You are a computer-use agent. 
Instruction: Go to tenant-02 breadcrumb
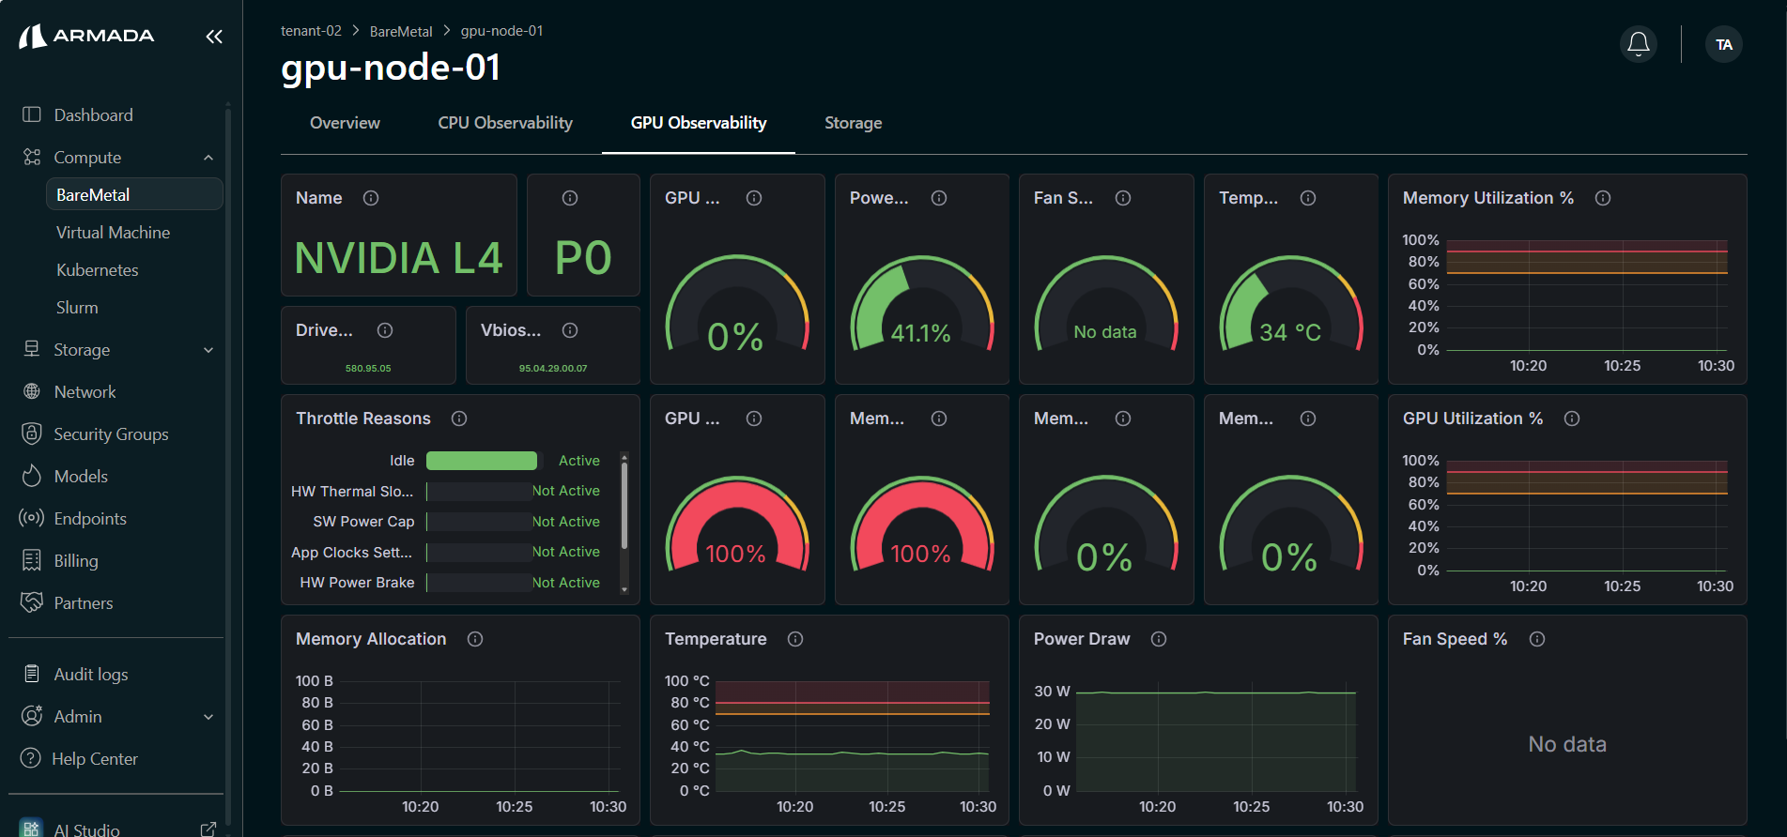(x=311, y=31)
